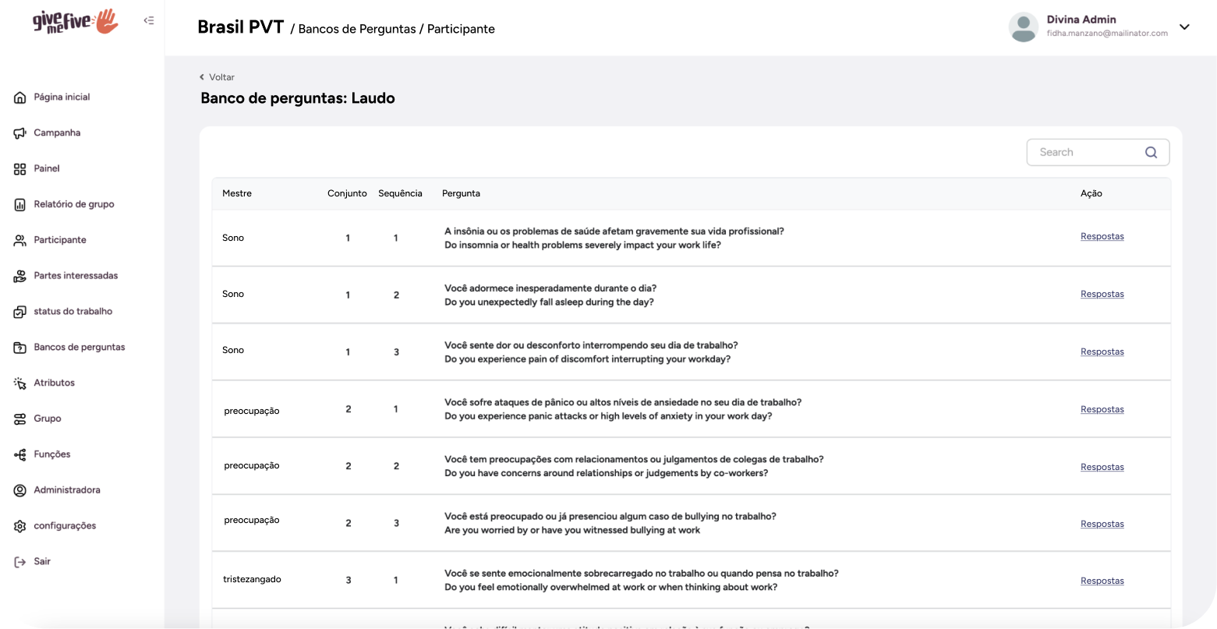The image size is (1217, 629).
Task: Open Respostas for the bullying question
Action: pyautogui.click(x=1102, y=524)
